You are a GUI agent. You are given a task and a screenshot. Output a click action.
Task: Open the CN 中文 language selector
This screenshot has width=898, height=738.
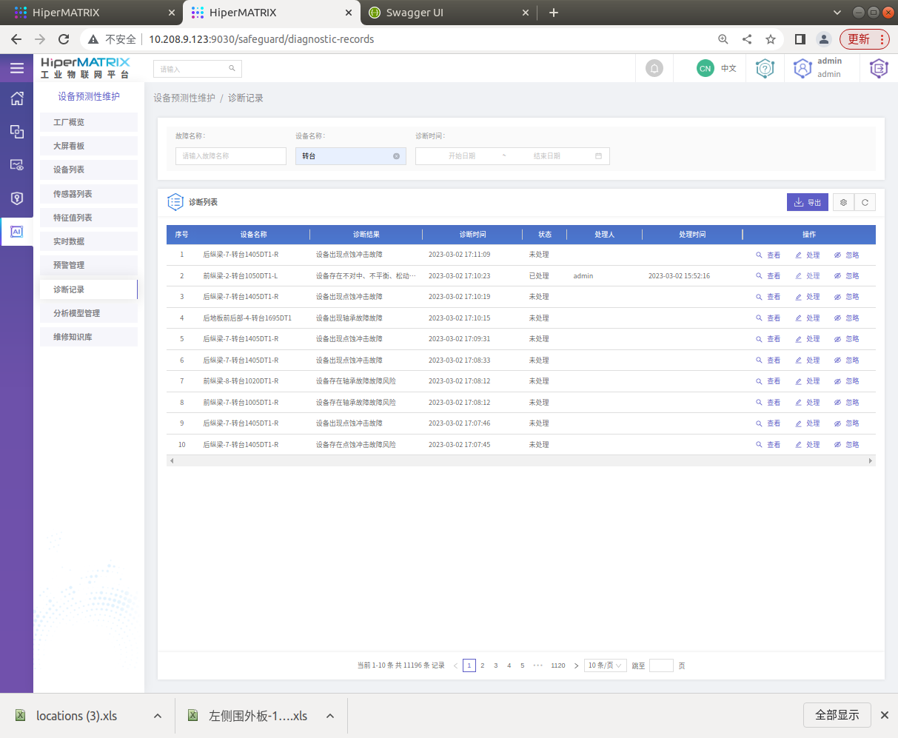[x=717, y=68]
